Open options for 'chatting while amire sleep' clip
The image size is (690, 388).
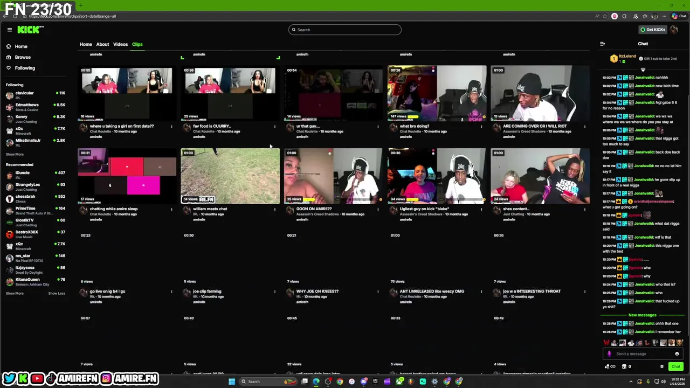tap(171, 209)
